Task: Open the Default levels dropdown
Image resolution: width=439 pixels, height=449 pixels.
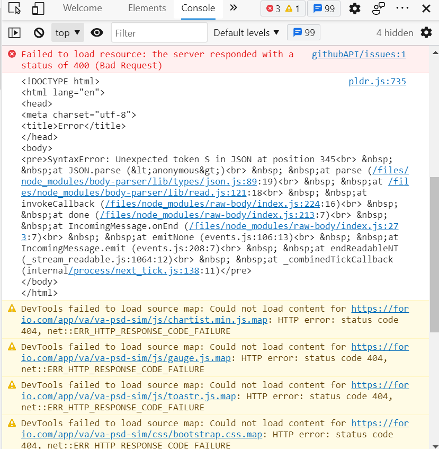Action: [x=246, y=32]
